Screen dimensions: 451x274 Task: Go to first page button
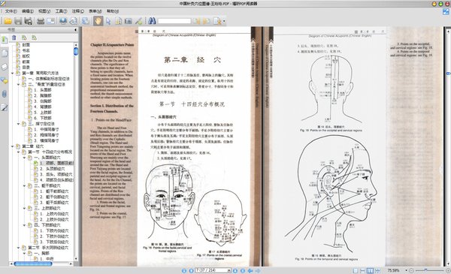pos(184,270)
